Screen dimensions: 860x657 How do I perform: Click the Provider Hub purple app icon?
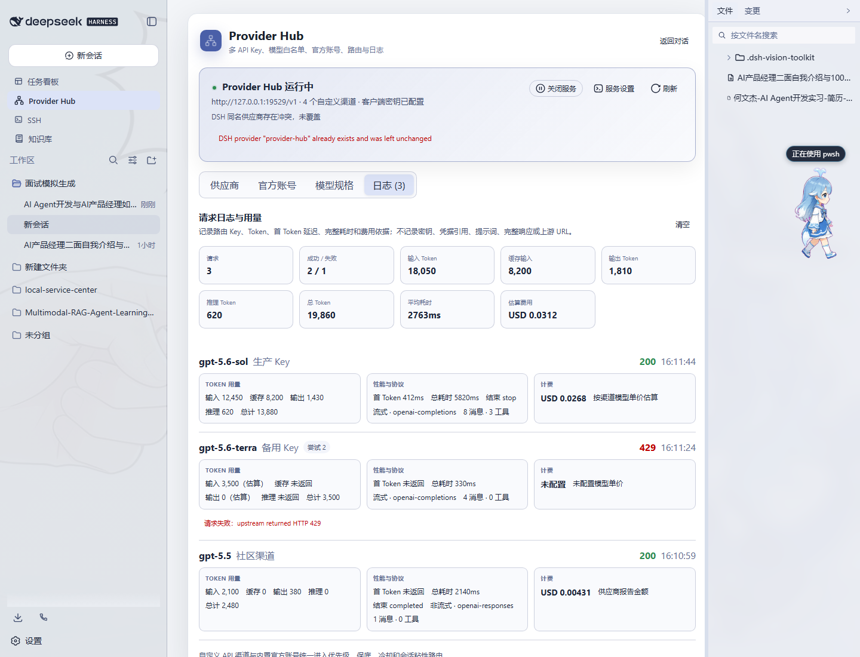pos(211,41)
